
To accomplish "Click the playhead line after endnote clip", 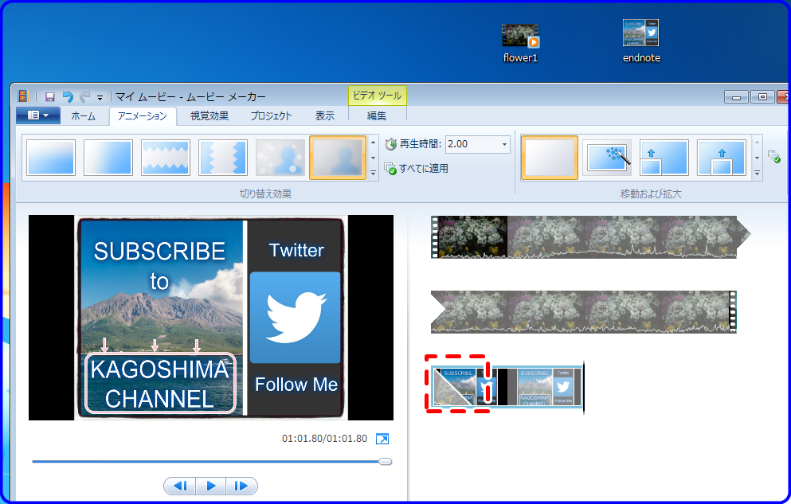I will 584,387.
